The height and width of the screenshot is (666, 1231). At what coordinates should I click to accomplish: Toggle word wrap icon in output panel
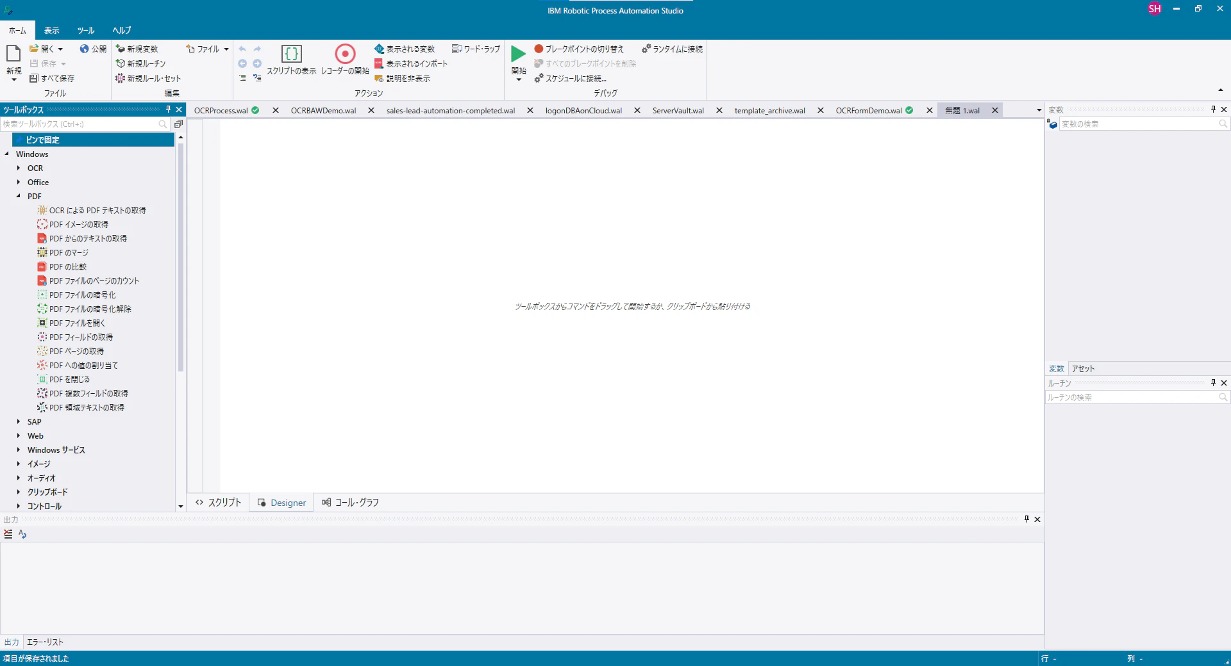click(x=22, y=534)
